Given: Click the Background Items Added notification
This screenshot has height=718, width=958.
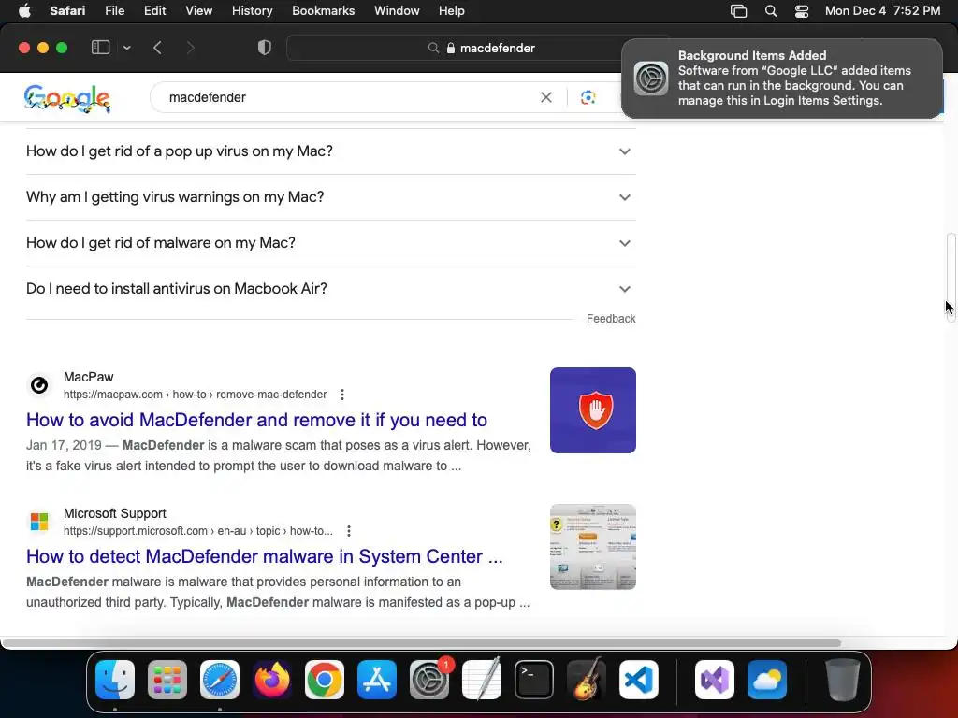Looking at the screenshot, I should 781,79.
